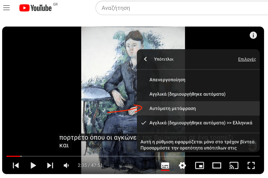Select Απενεργοποίηση to turn off subtitles
Viewport: 268px width, 178px height.
click(x=167, y=80)
